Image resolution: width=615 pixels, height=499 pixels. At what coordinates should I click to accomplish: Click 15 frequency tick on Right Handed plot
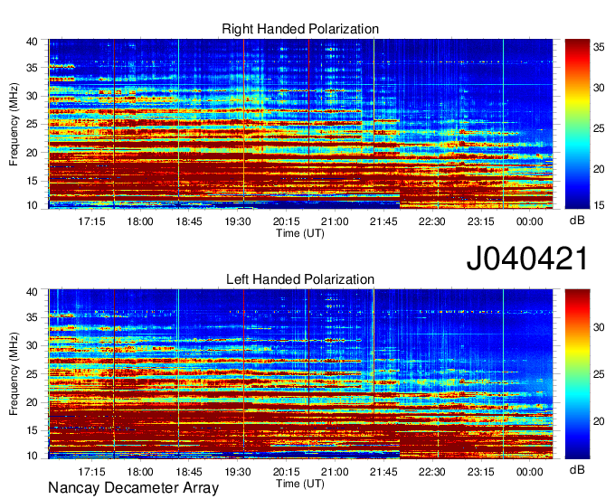32,181
